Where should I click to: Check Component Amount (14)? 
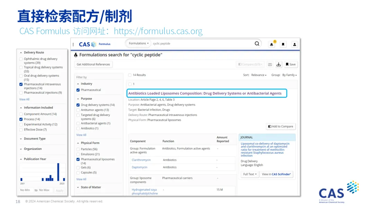click(21, 114)
